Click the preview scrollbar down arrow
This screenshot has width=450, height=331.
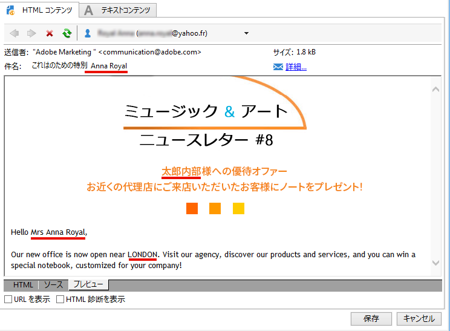[x=435, y=263]
